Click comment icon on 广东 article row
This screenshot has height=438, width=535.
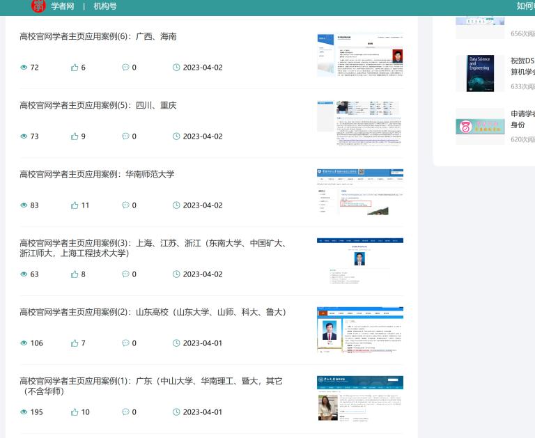[x=125, y=412]
